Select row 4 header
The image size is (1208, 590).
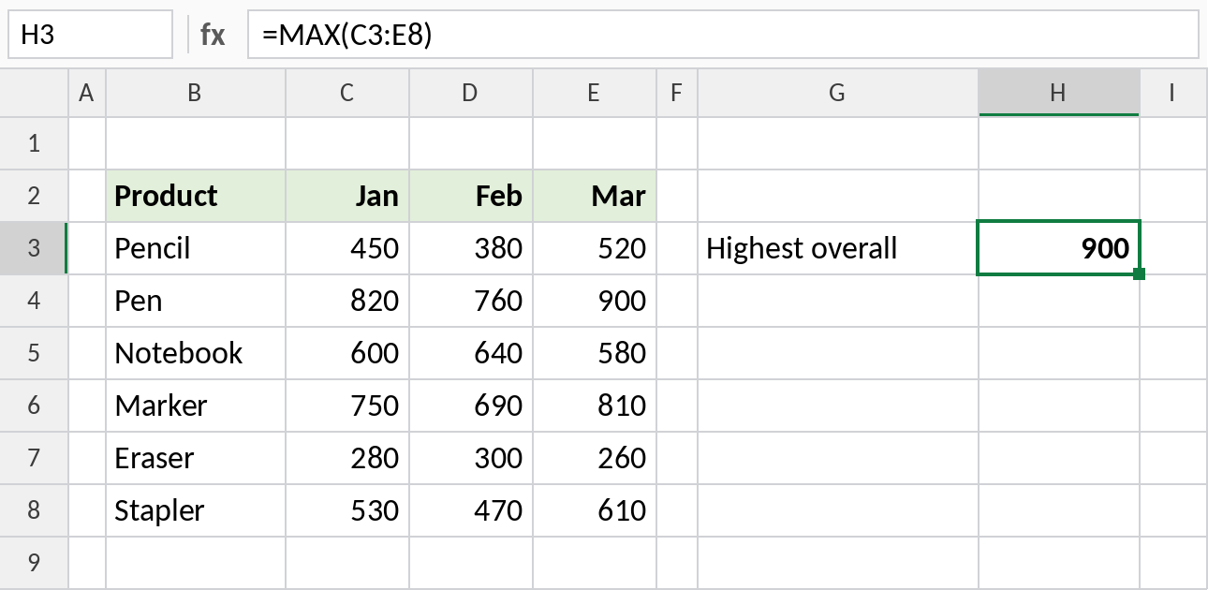tap(34, 301)
